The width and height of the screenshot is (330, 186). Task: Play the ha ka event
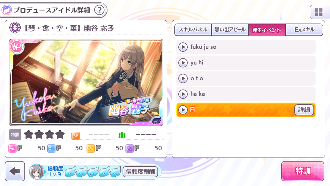tap(183, 94)
